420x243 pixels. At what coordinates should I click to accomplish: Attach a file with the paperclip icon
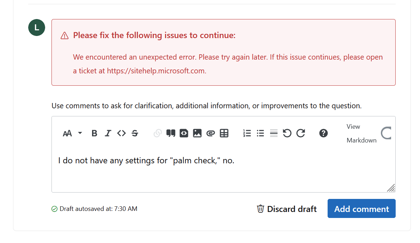pyautogui.click(x=211, y=133)
